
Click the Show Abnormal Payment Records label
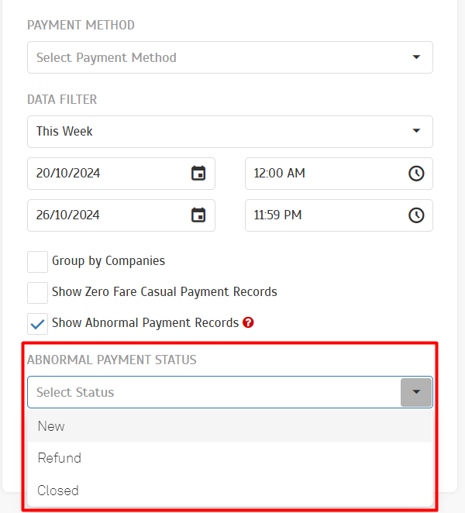pos(145,322)
